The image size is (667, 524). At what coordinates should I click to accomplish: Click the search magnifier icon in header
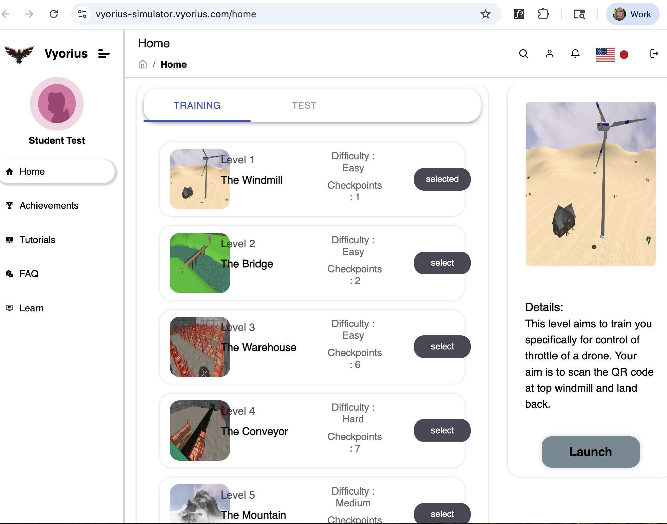(x=523, y=54)
